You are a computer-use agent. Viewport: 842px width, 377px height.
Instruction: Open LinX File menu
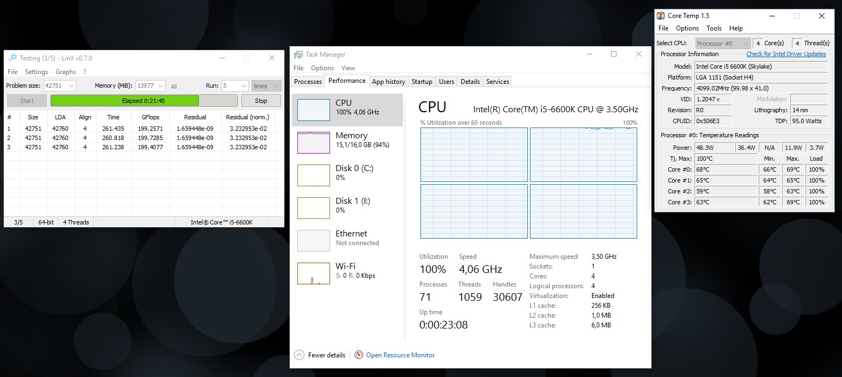tap(13, 72)
